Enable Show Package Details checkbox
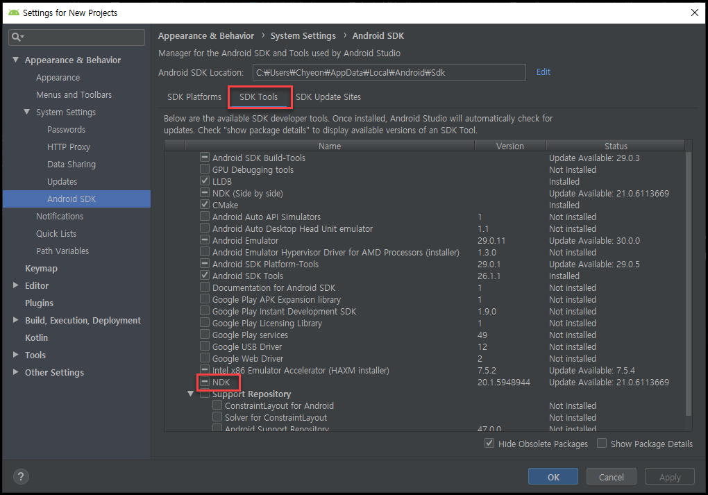The image size is (708, 495). point(601,444)
